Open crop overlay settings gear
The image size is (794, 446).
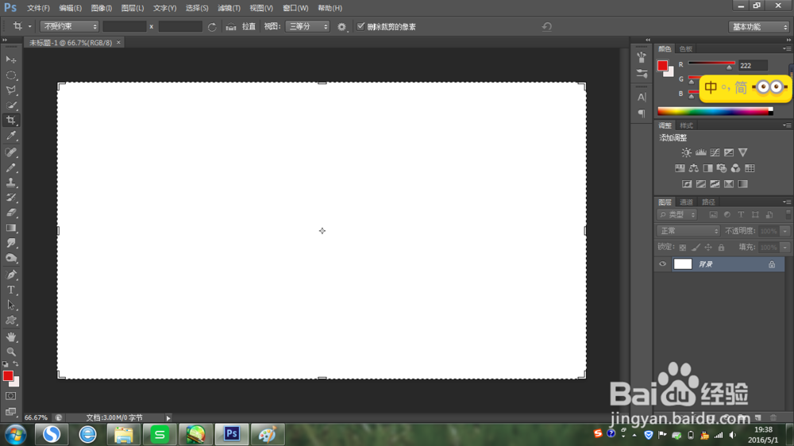(x=341, y=27)
